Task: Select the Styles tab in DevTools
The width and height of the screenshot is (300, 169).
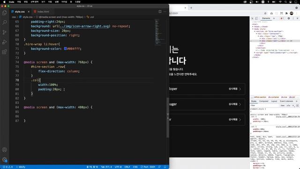Action: tap(254, 101)
